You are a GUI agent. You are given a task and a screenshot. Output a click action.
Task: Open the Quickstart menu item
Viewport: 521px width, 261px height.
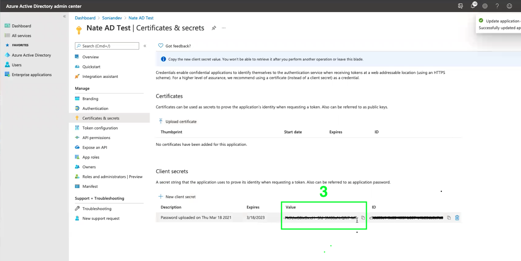pos(91,67)
